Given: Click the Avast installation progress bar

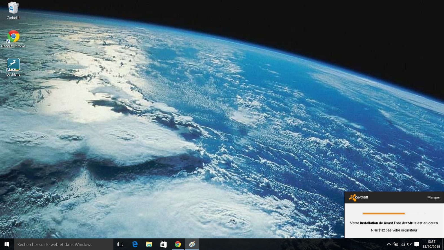Looking at the screenshot, I should pyautogui.click(x=394, y=214).
